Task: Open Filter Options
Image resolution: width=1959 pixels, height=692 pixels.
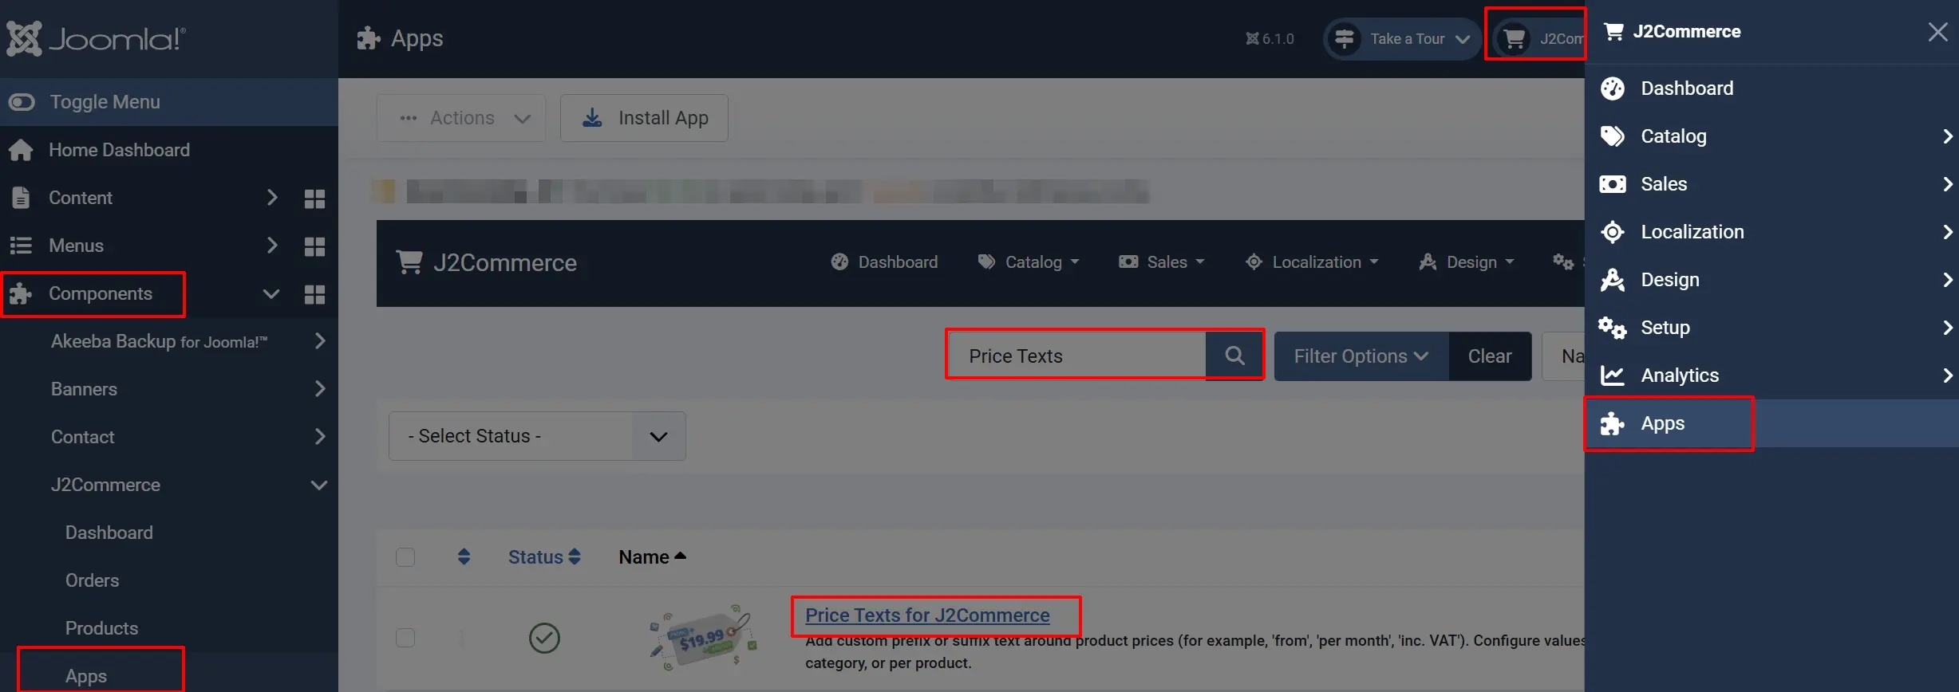Action: click(x=1361, y=356)
